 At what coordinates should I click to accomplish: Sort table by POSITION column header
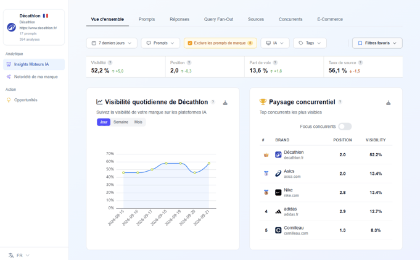coord(342,140)
